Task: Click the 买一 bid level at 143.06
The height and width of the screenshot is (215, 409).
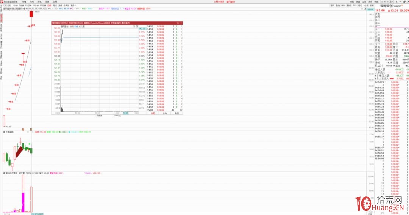Action: [x=392, y=29]
